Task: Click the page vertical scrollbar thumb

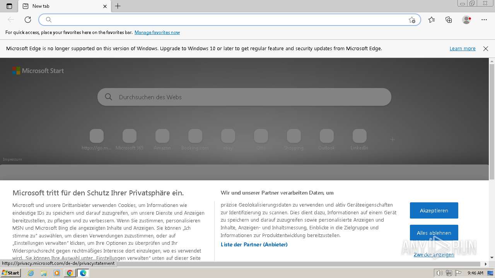Action: pyautogui.click(x=492, y=122)
